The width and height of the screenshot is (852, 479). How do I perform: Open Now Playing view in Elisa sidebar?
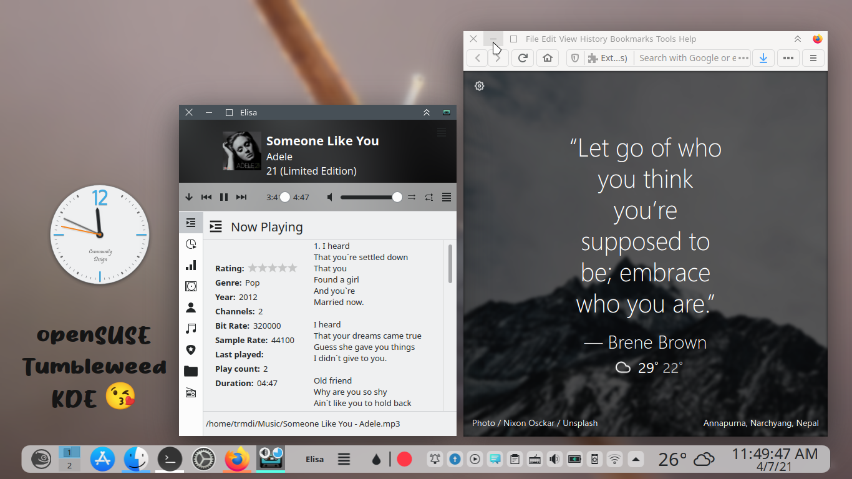[191, 223]
